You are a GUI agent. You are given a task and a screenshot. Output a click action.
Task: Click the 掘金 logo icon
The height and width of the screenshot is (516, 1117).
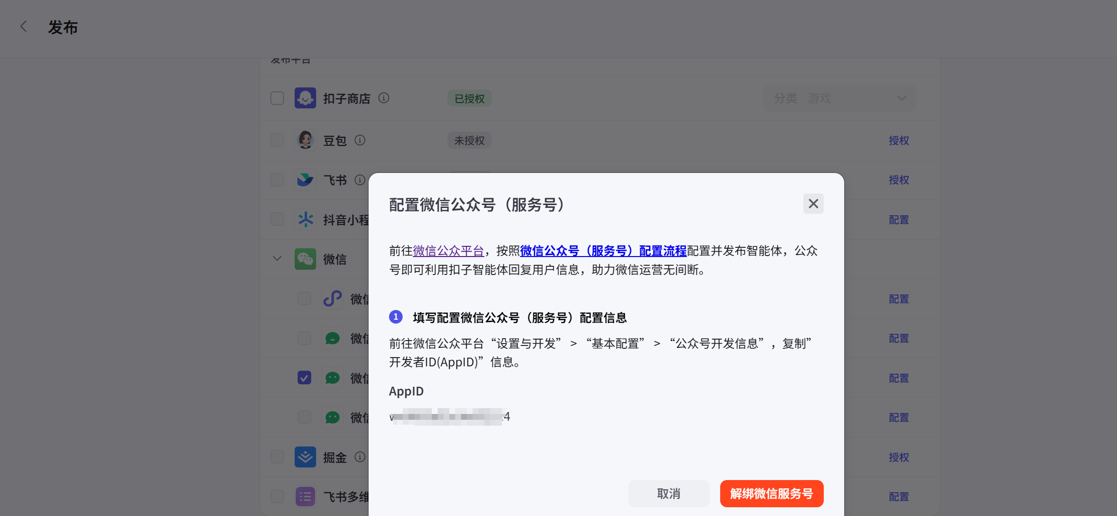click(x=305, y=457)
